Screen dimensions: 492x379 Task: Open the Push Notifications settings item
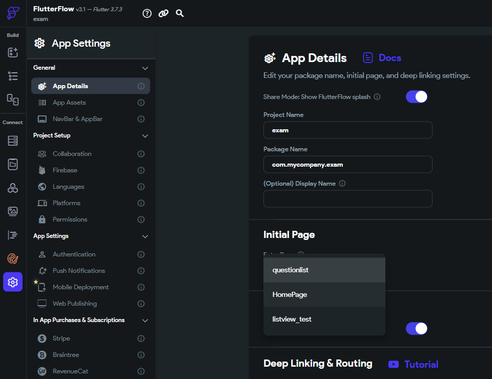click(90, 271)
